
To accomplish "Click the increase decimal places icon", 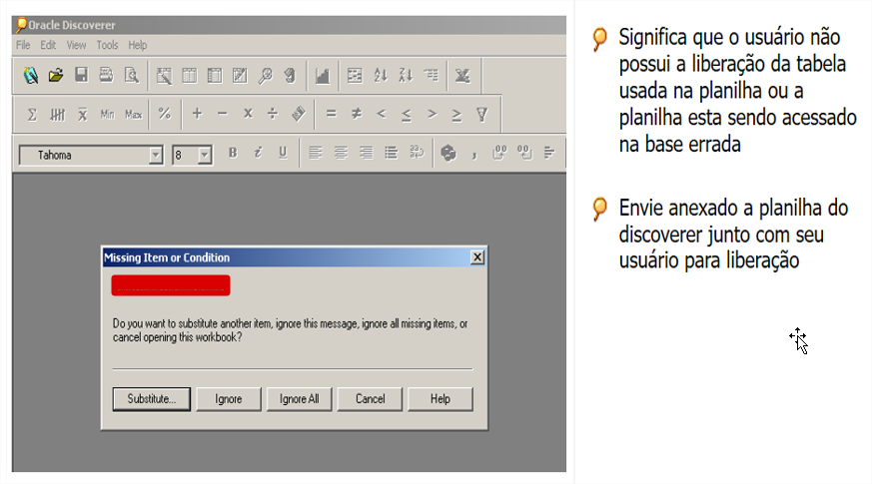I will click(499, 153).
